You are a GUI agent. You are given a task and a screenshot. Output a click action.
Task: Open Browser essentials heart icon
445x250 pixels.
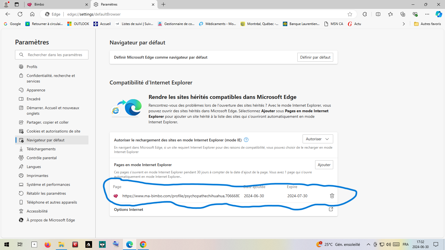tap(415, 14)
